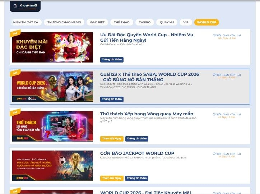260x194 pixels.
Task: Click the clock icon on Goal123 x SABA card
Action: coord(214,75)
